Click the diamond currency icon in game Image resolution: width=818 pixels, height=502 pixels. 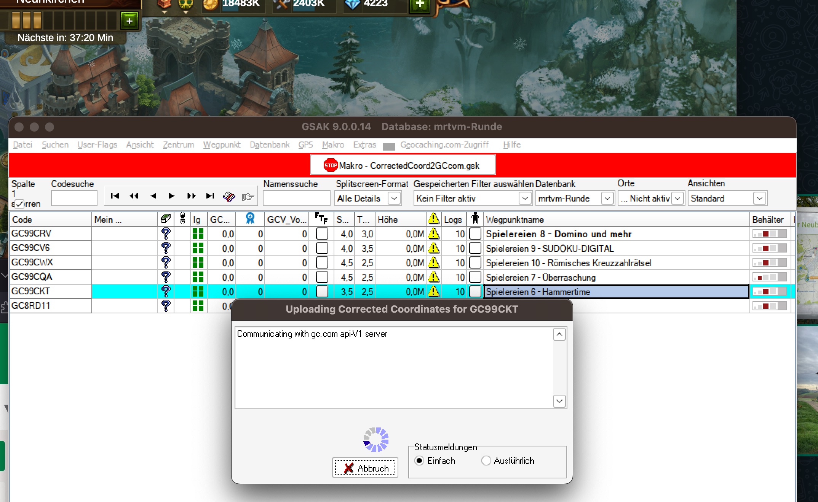pyautogui.click(x=352, y=4)
